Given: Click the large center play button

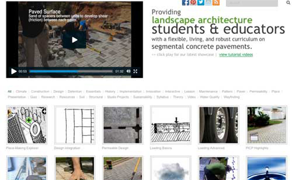Looking at the screenshot, I should click(74, 40).
